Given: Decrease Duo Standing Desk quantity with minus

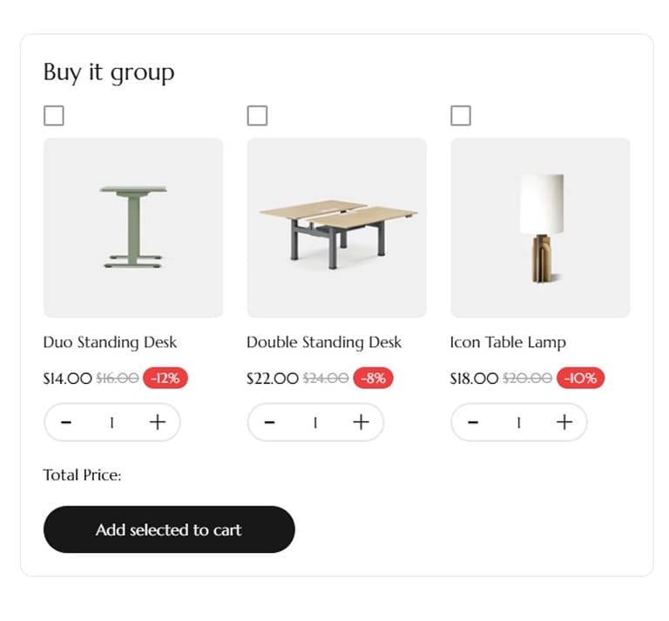Looking at the screenshot, I should pyautogui.click(x=66, y=423).
